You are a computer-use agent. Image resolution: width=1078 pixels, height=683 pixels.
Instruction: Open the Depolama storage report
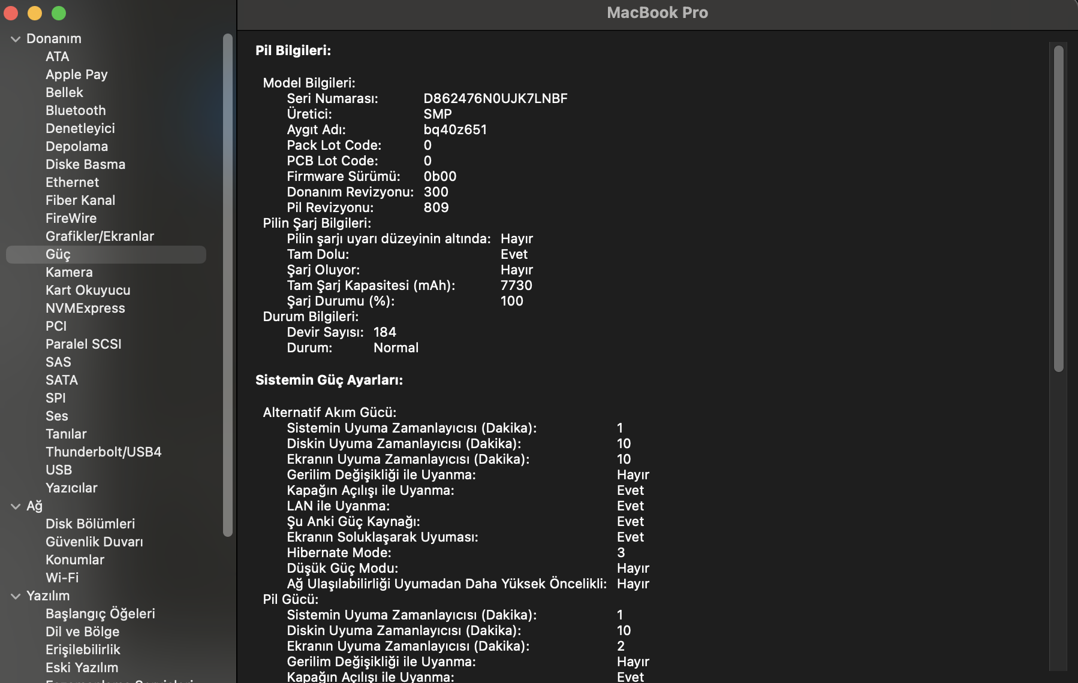tap(77, 146)
